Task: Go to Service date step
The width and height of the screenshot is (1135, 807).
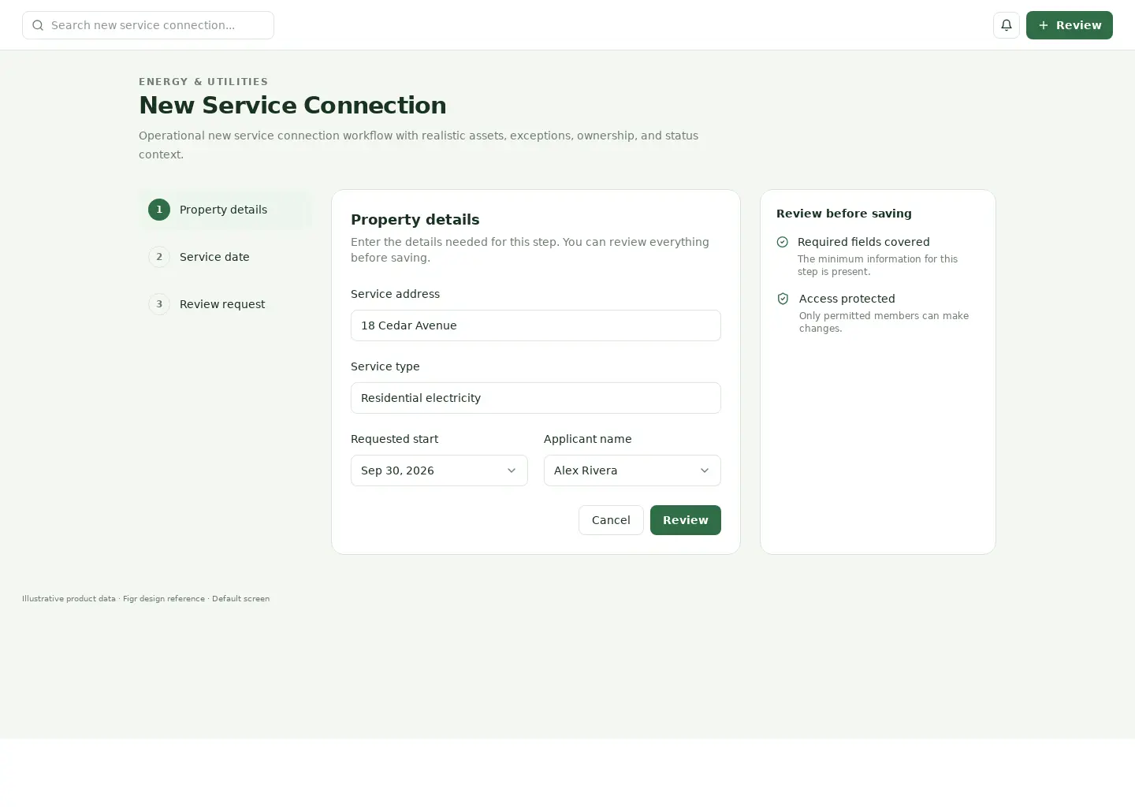Action: tap(225, 257)
